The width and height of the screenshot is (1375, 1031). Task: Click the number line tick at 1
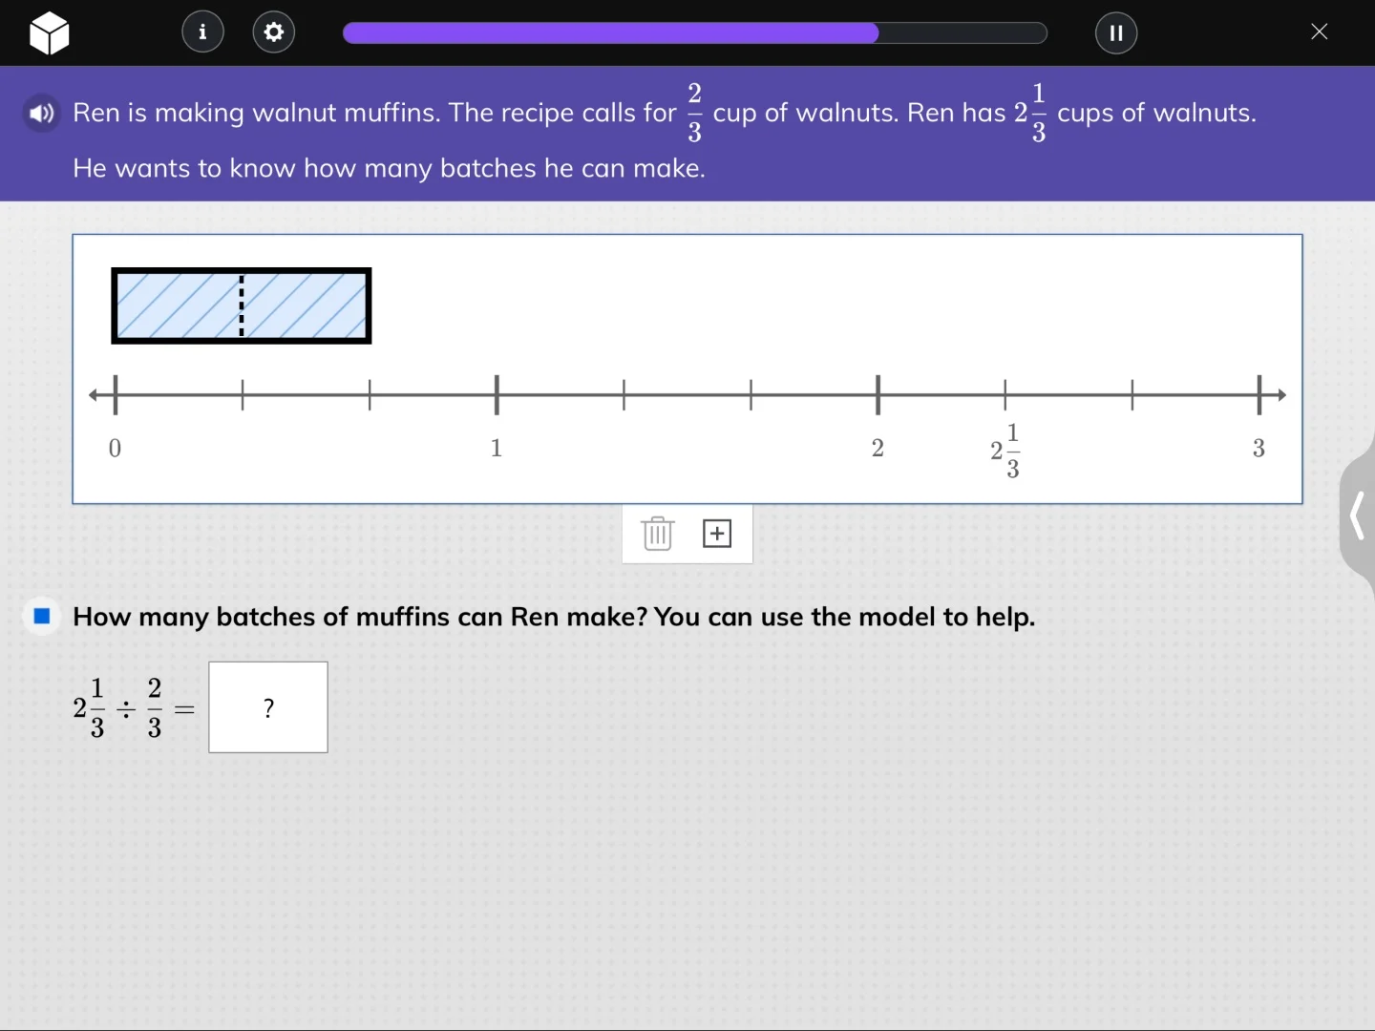497,394
